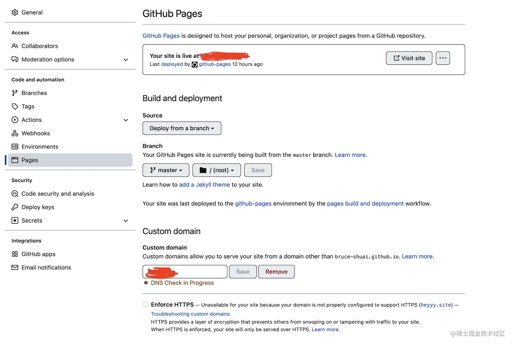This screenshot has width=514, height=346.
Task: Click the 'DNS Check in Progress' status text
Action: tap(182, 283)
